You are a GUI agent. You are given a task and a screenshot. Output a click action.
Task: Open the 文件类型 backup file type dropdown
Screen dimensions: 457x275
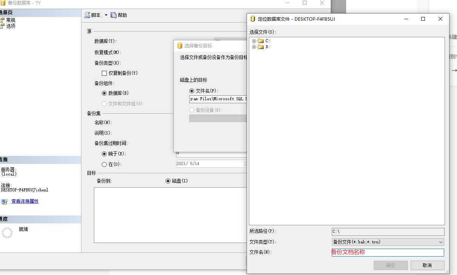pos(440,242)
